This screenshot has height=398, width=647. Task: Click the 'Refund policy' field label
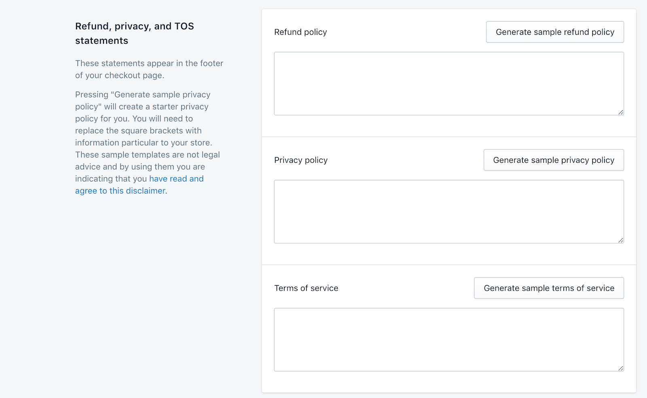[300, 32]
